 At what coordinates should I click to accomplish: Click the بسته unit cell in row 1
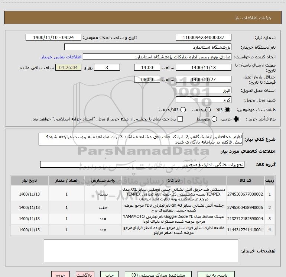click(x=103, y=194)
